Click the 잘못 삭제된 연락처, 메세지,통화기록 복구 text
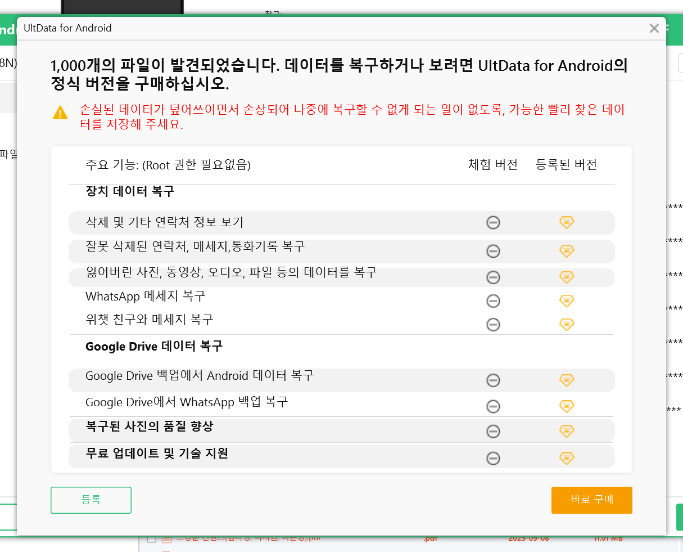This screenshot has width=683, height=552. tap(195, 246)
